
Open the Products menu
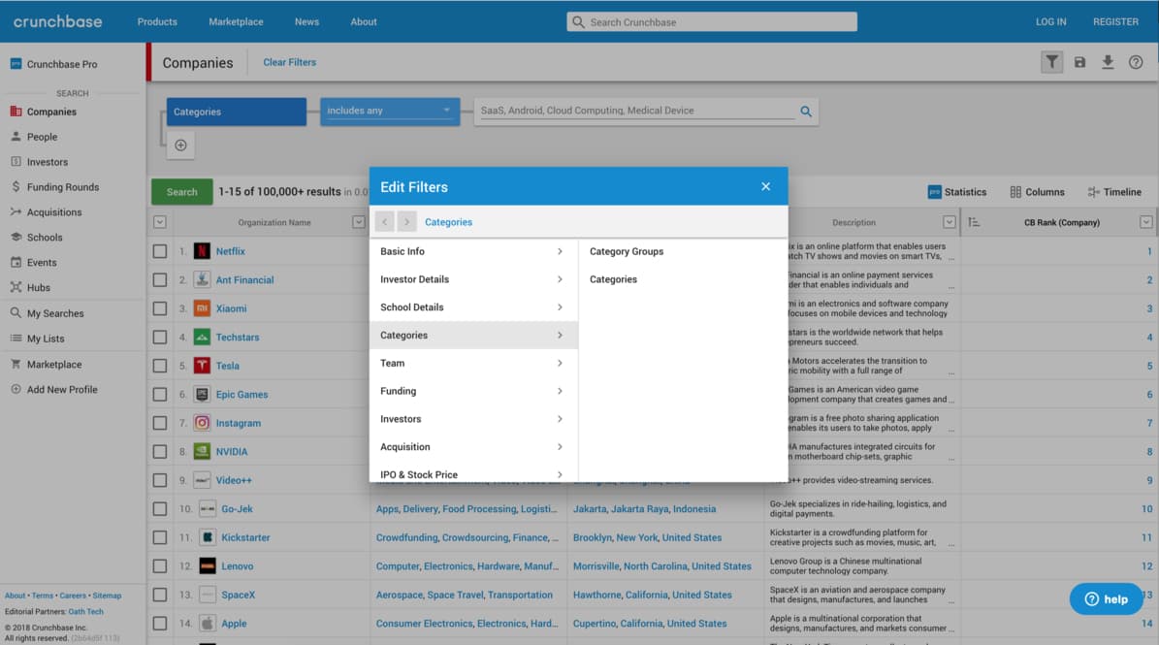[157, 21]
